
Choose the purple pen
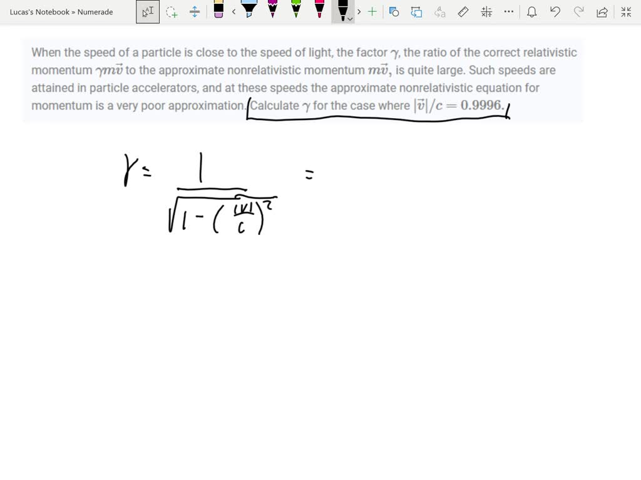click(272, 11)
